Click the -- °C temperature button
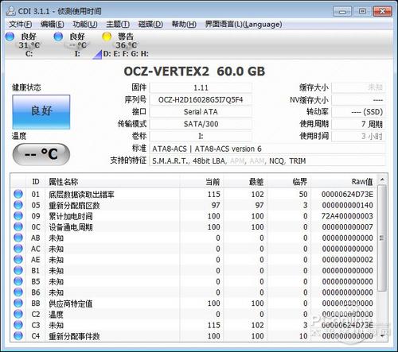Viewport: 398px width, 352px height. click(41, 154)
